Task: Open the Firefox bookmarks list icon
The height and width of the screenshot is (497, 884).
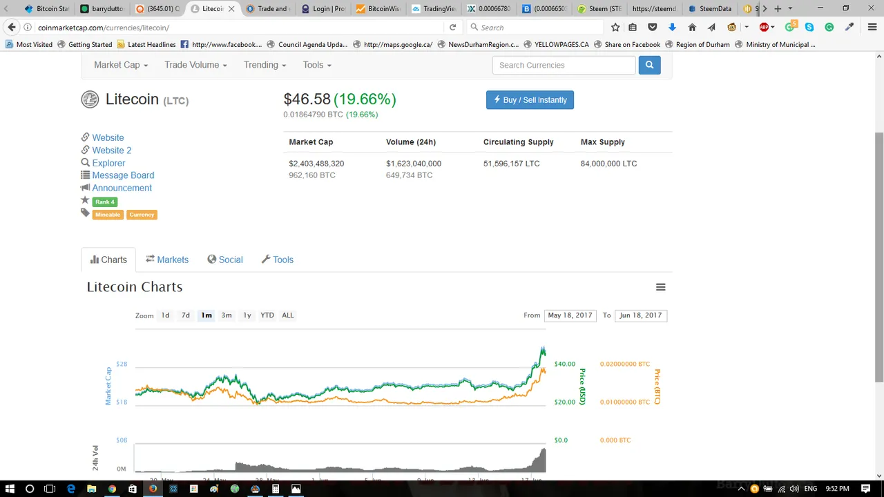Action: click(633, 28)
